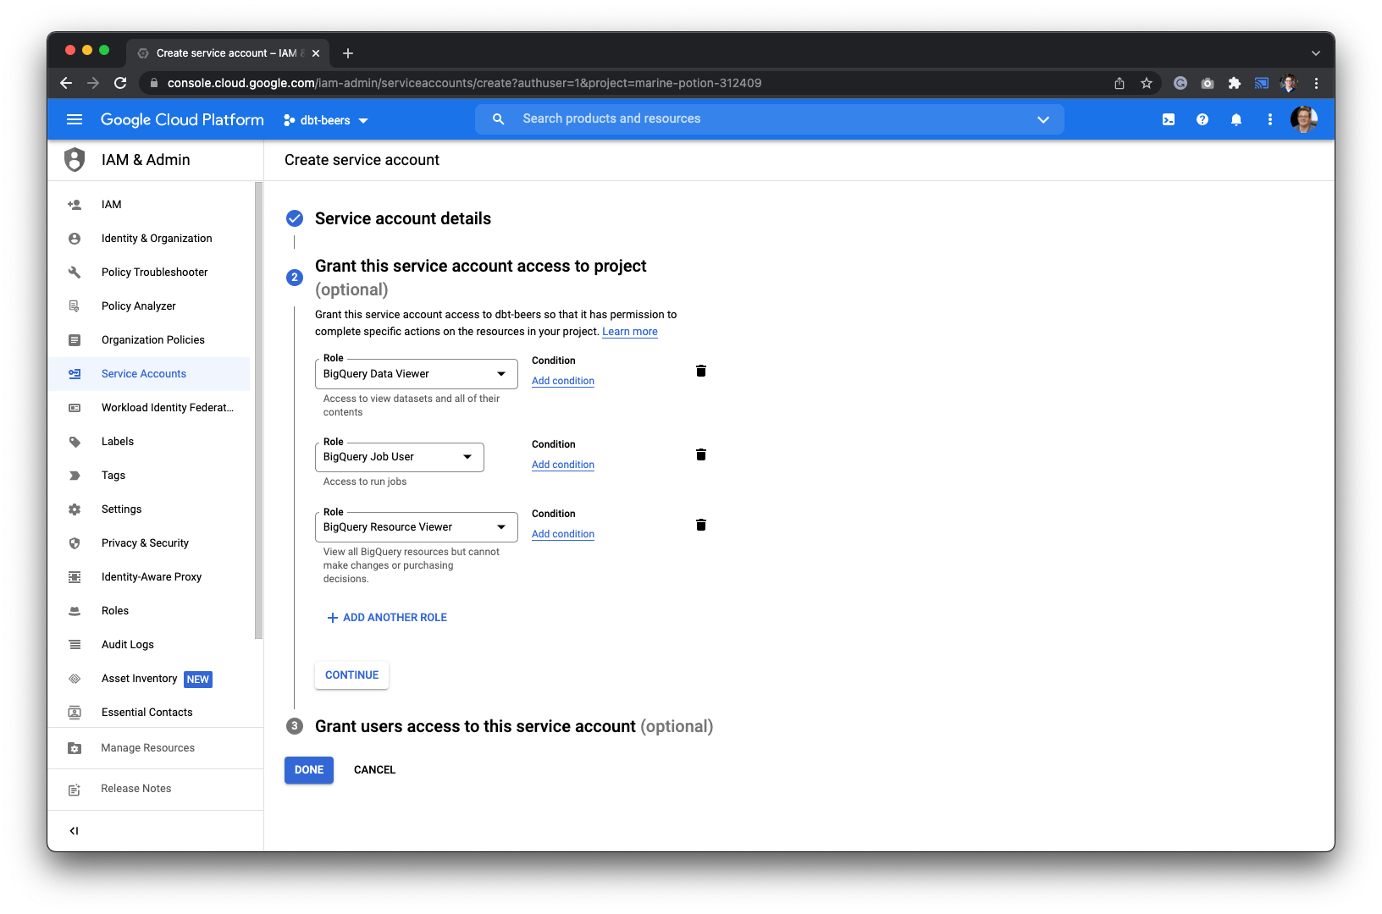The height and width of the screenshot is (914, 1382).
Task: Delete the BigQuery Data Viewer role row
Action: point(701,371)
